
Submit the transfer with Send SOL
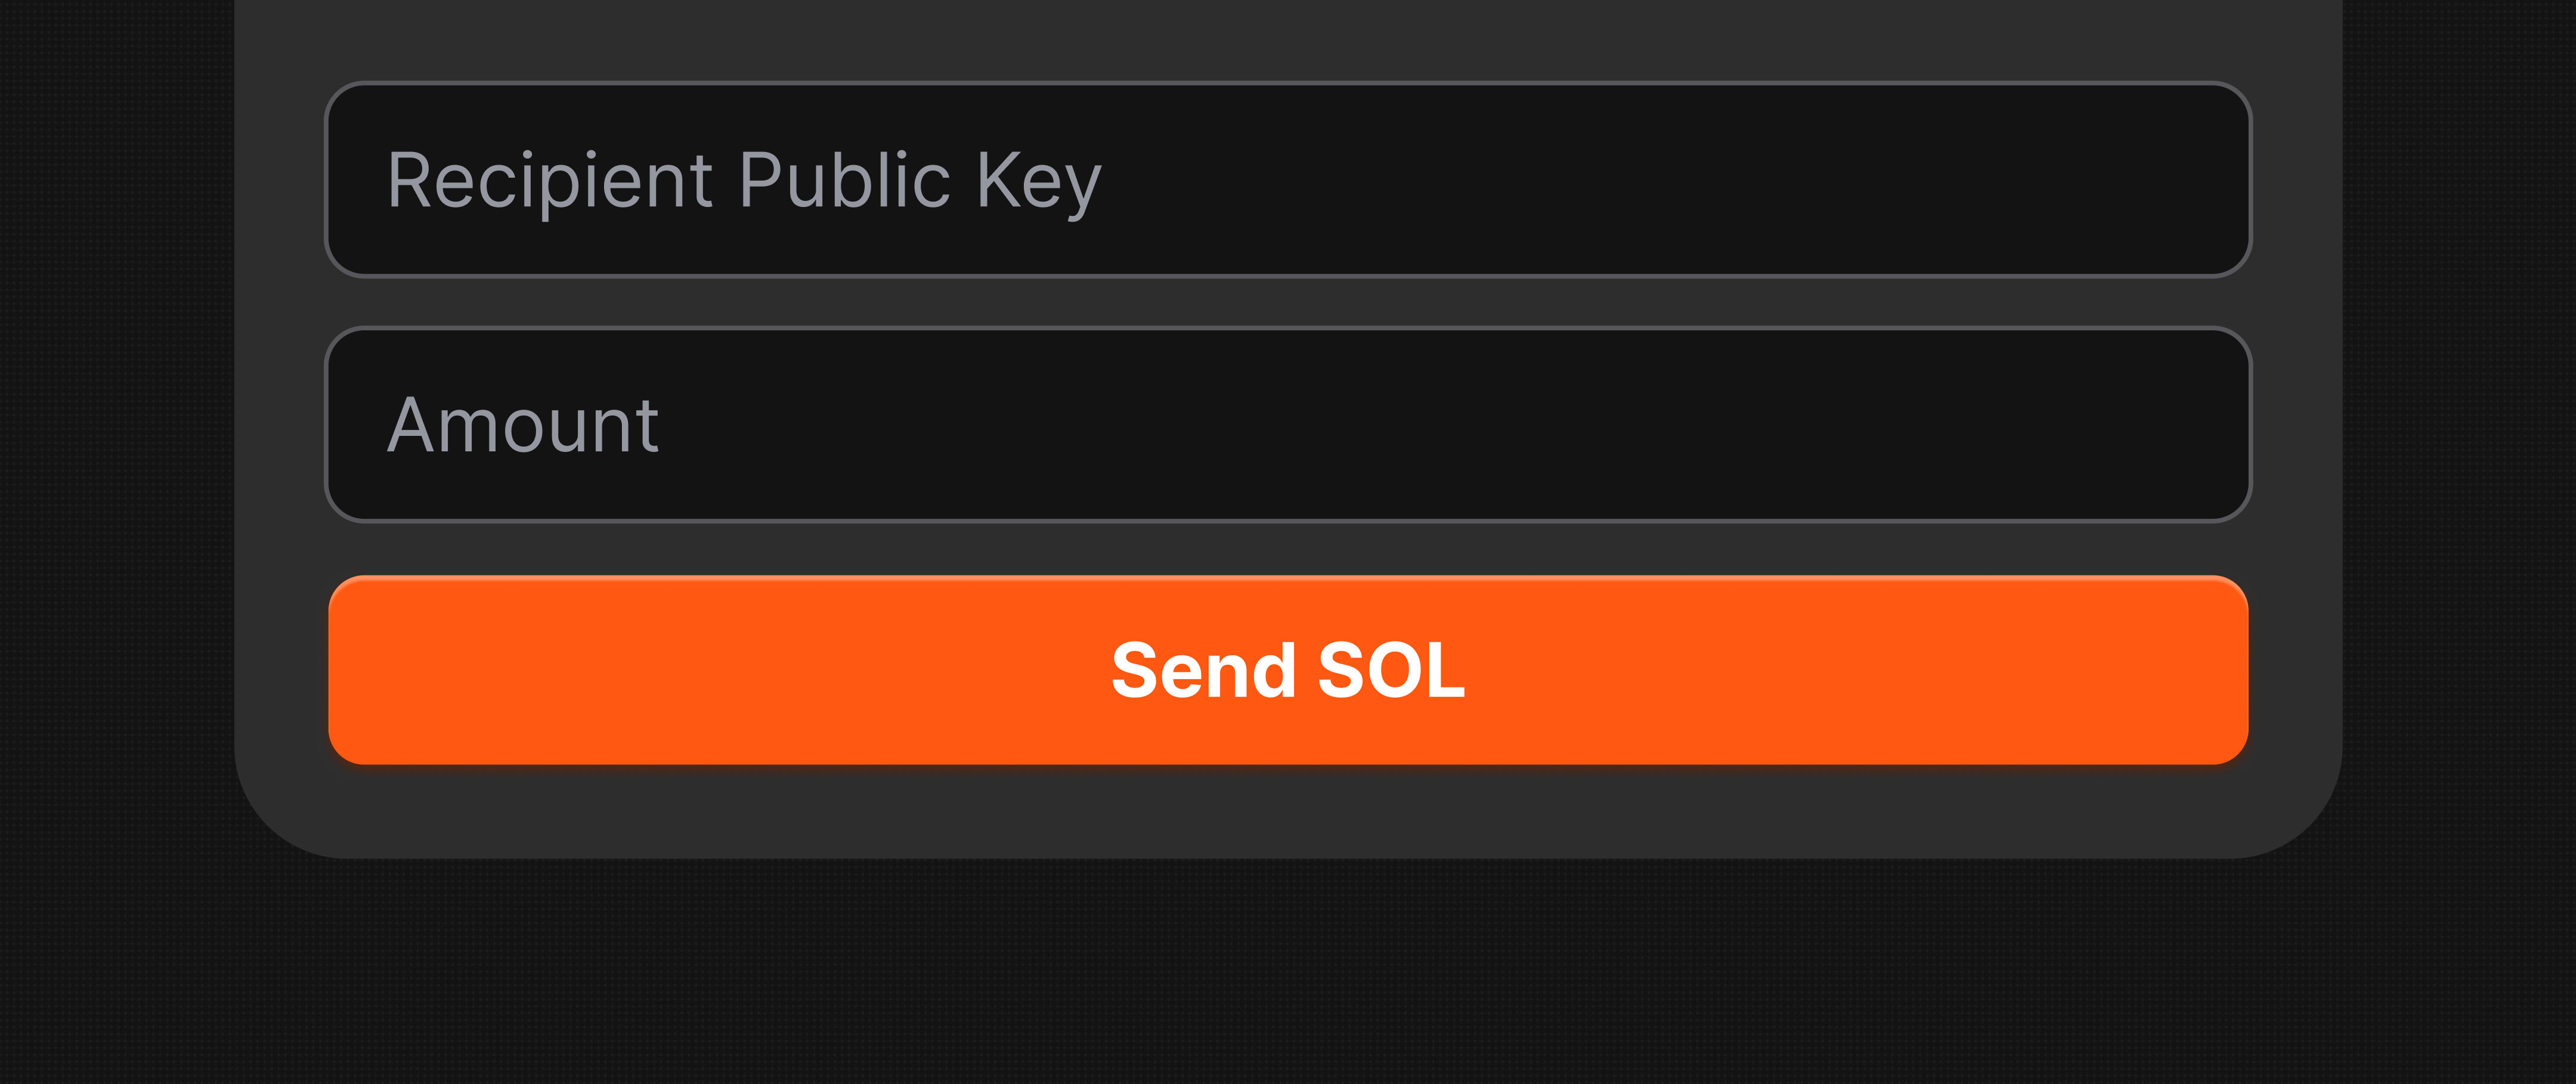1288,670
